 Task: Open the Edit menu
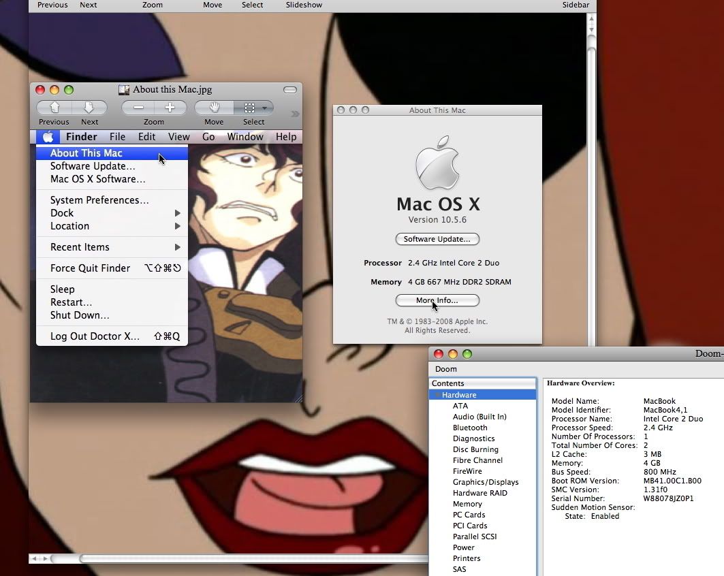[x=146, y=137]
